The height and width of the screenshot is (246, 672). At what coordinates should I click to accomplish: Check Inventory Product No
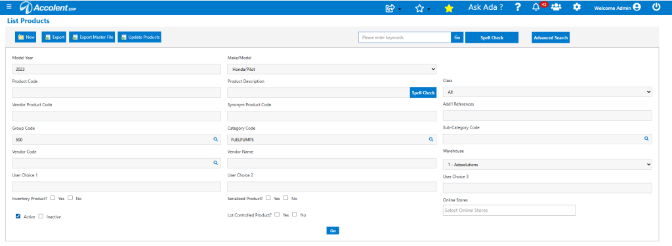point(70,198)
